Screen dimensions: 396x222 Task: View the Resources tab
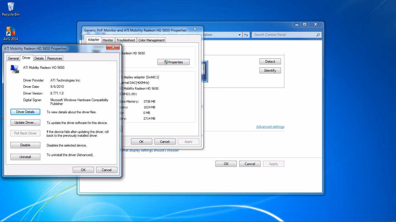click(54, 58)
